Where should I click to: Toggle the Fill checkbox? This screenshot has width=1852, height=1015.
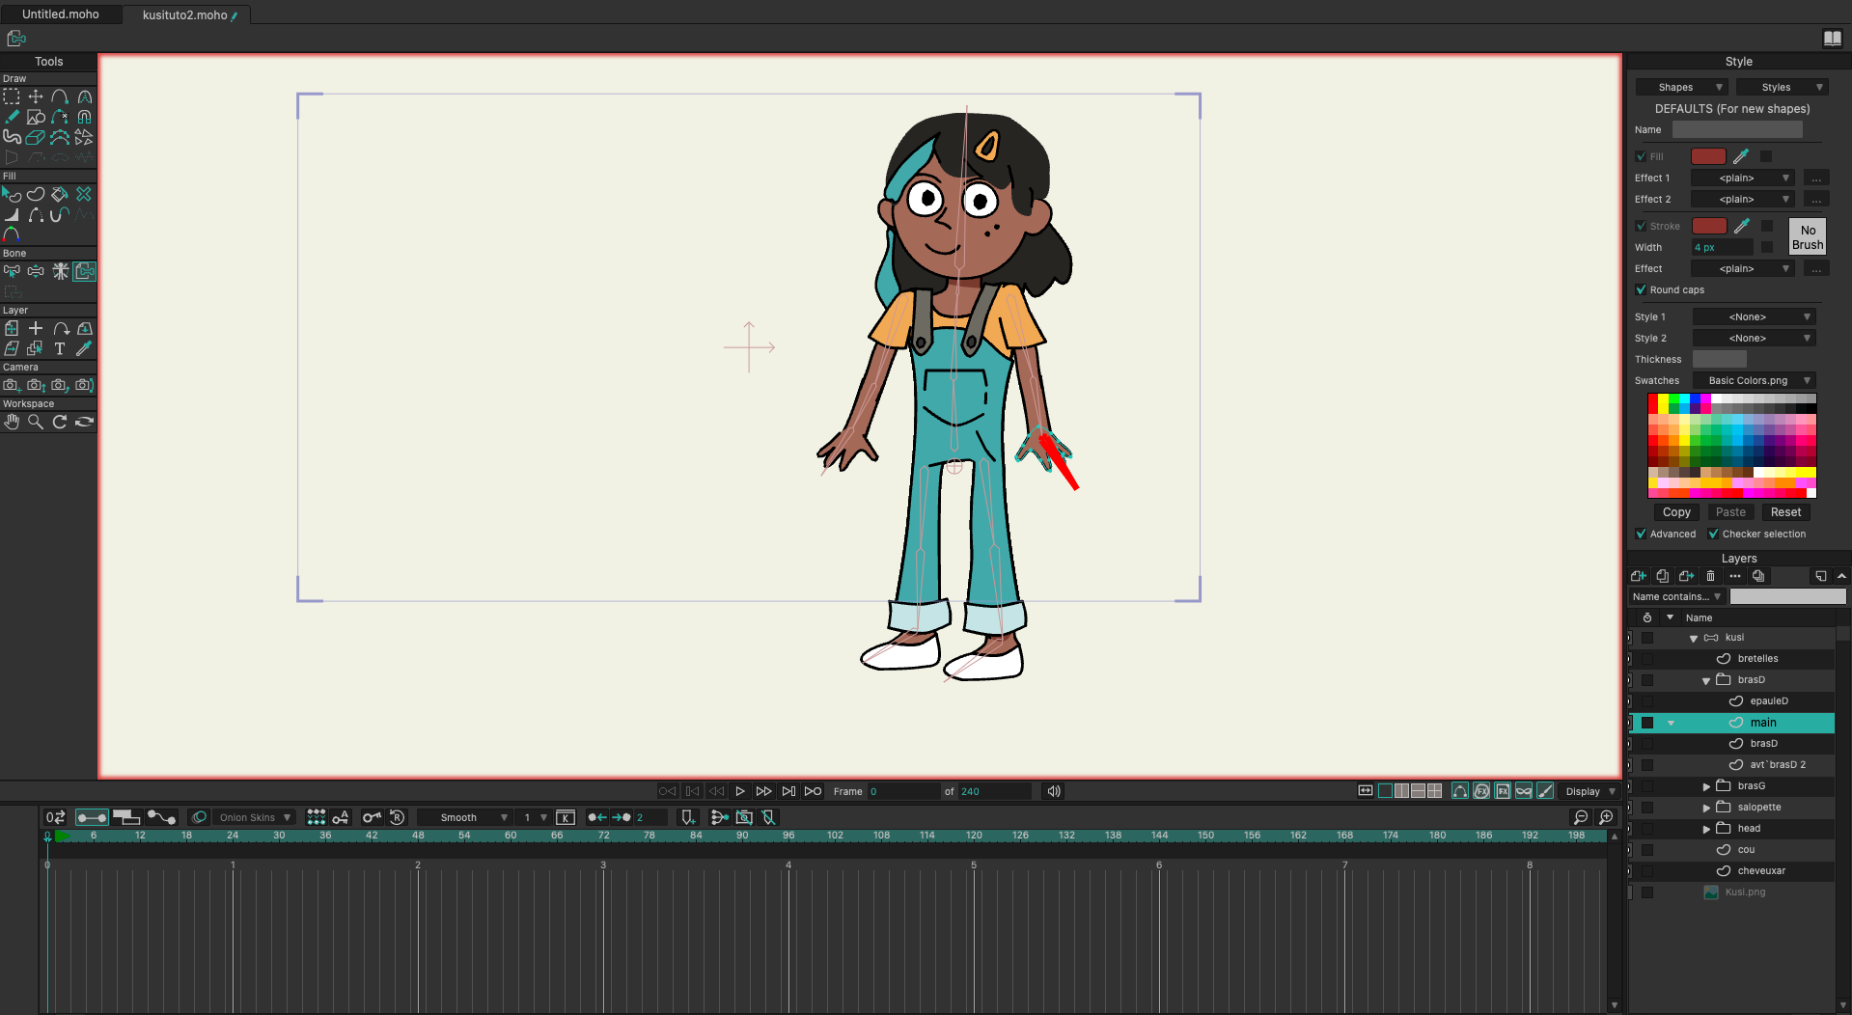(x=1642, y=156)
